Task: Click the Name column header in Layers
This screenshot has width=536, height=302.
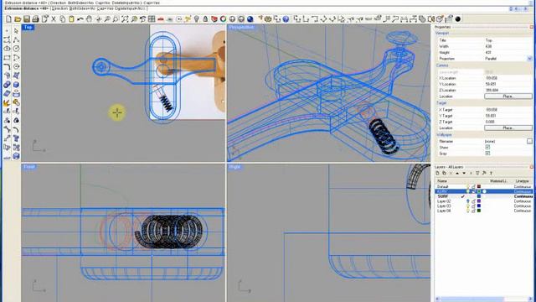Action: coord(442,181)
